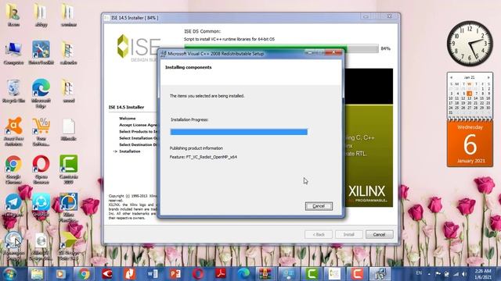501x281 pixels.
Task: Open the shopping cart desktop shortcut
Action: [x=41, y=131]
